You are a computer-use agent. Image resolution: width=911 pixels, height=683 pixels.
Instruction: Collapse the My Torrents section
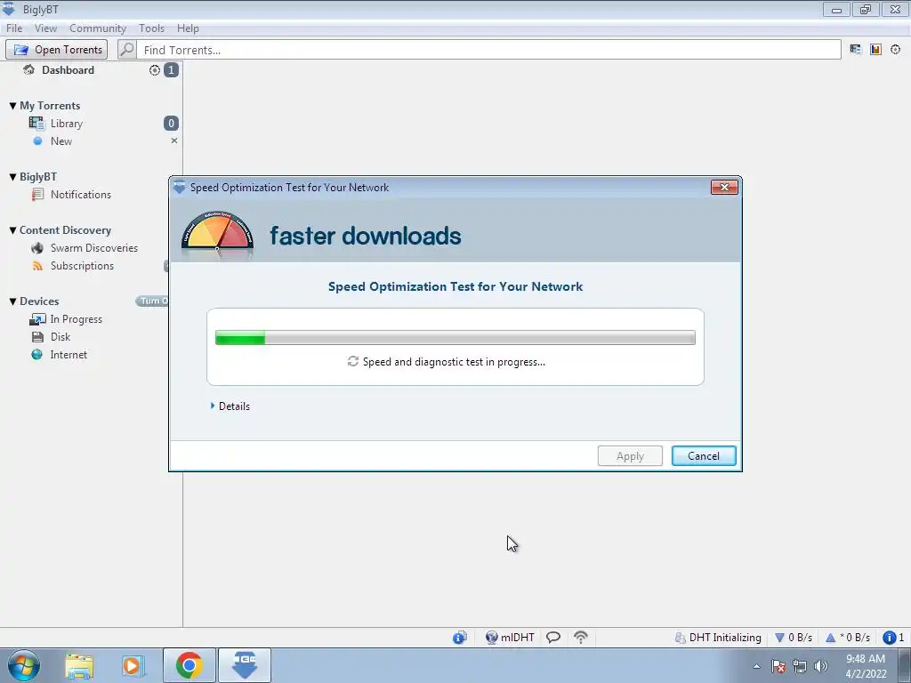(x=12, y=106)
